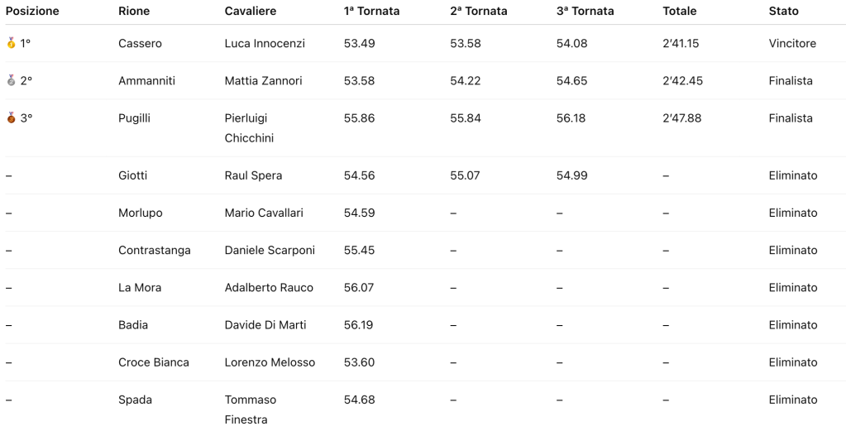
Task: Click the bronze medal icon for 3rd place
Action: click(x=11, y=118)
